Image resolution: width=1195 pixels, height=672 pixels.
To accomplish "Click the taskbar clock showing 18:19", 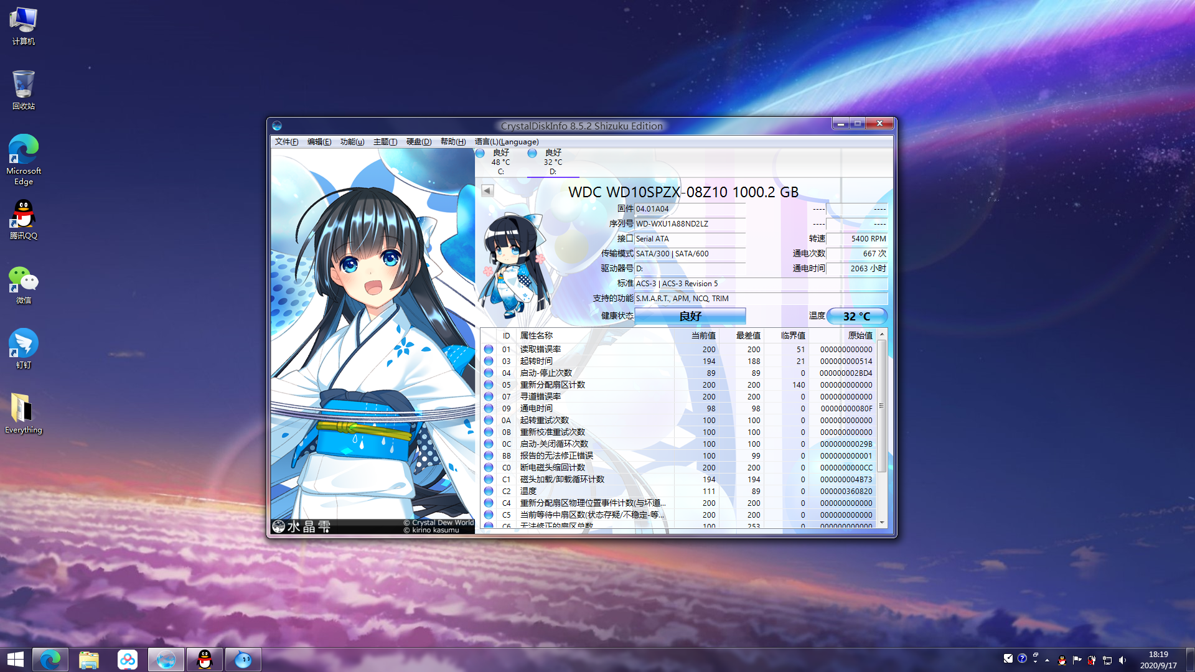I will pos(1158,660).
